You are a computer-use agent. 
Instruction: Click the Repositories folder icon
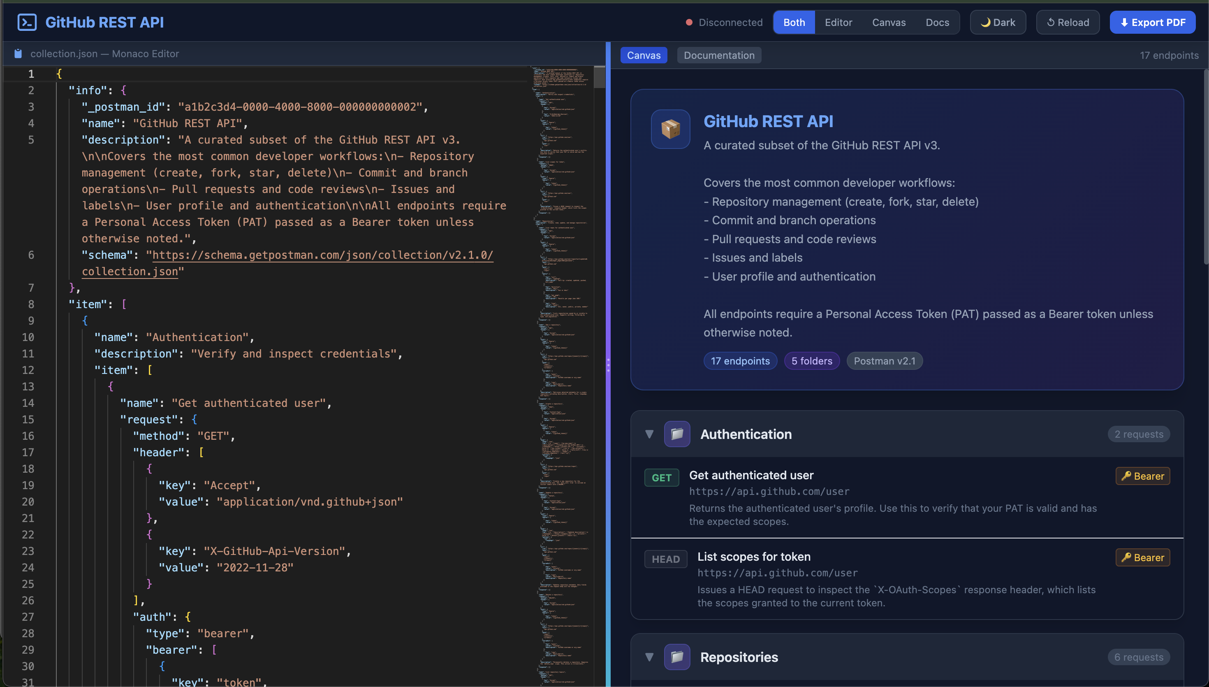[x=676, y=656]
